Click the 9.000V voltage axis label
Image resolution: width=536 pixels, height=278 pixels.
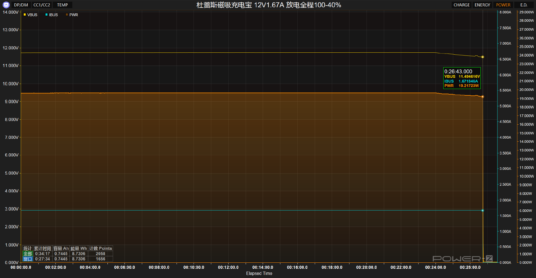[12, 102]
